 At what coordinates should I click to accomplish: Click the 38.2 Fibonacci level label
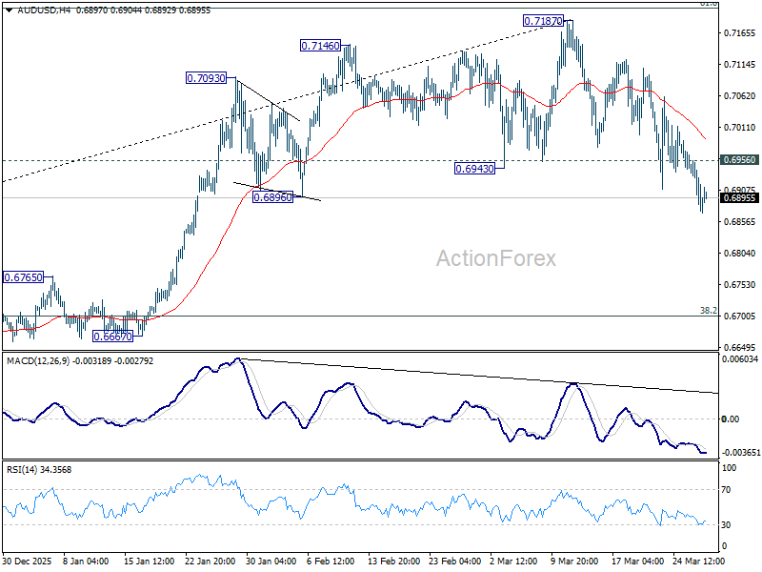click(708, 311)
